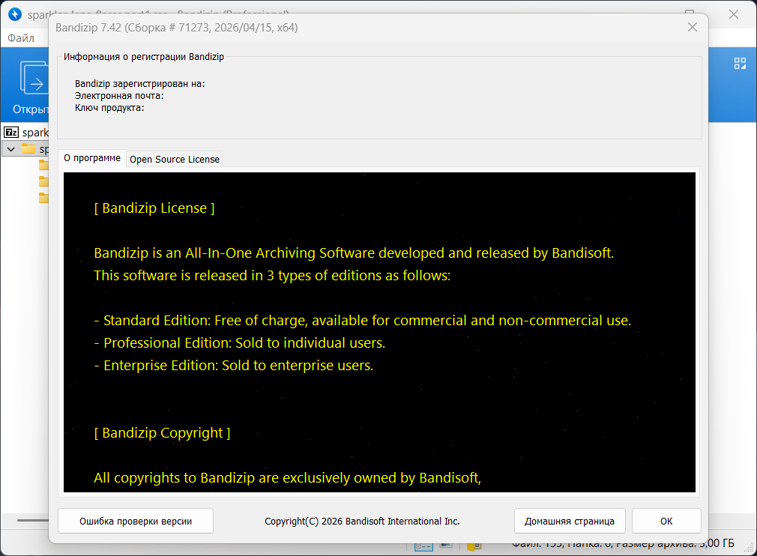This screenshot has height=556, width=757.
Task: Open the Файл menu
Action: (21, 37)
